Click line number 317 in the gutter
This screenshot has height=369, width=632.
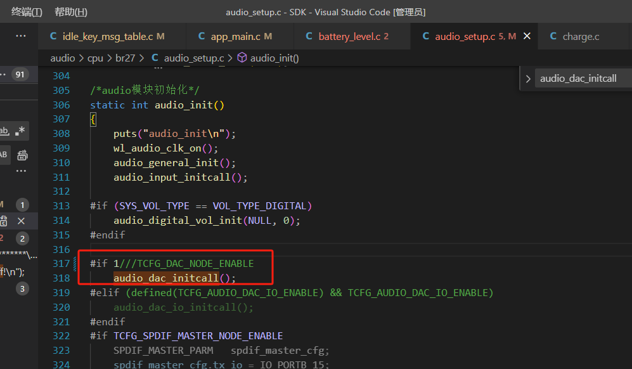[61, 264]
